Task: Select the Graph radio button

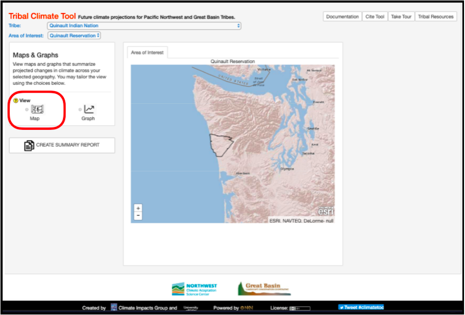Action: coord(80,110)
